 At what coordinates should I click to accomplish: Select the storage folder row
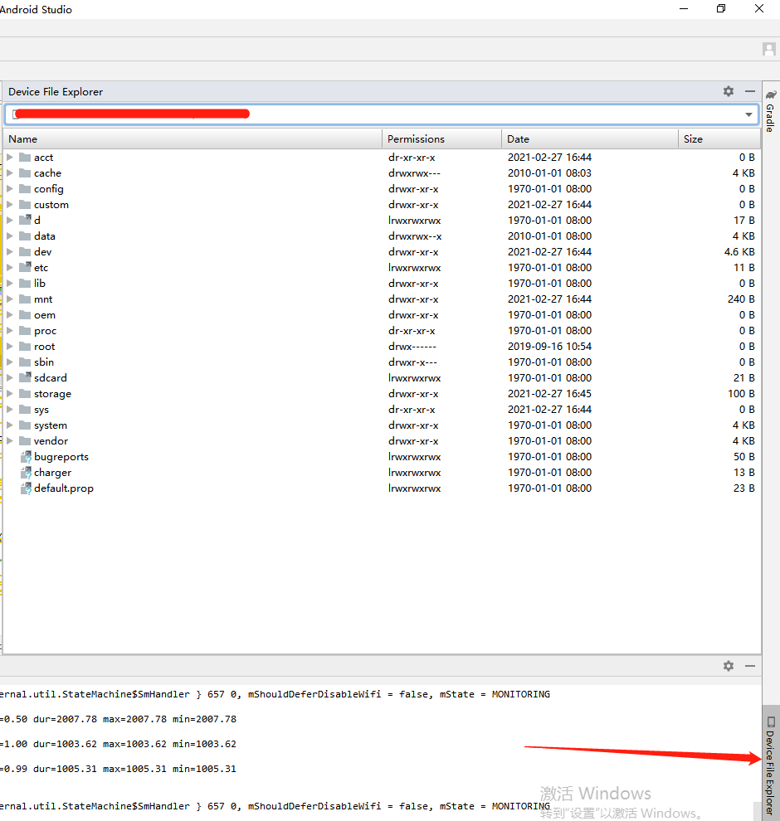[x=52, y=394]
